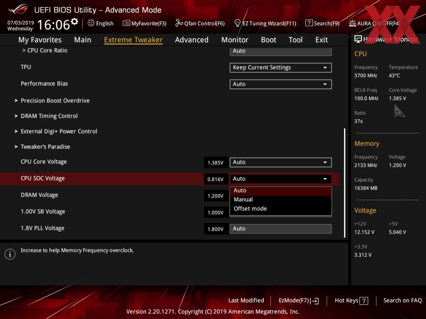This screenshot has height=319, width=426.
Task: Open the Monitor tab
Action: click(x=235, y=40)
